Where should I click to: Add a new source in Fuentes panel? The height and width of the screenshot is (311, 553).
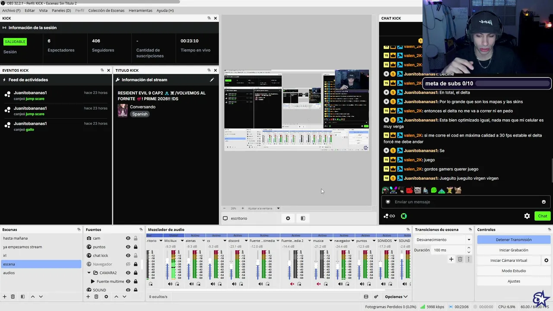(x=88, y=297)
